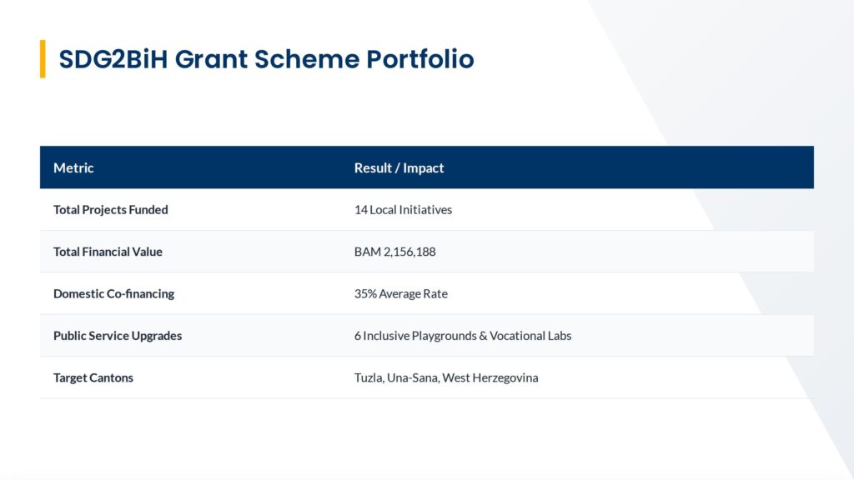Click the "Result / Impact" column header

(399, 167)
